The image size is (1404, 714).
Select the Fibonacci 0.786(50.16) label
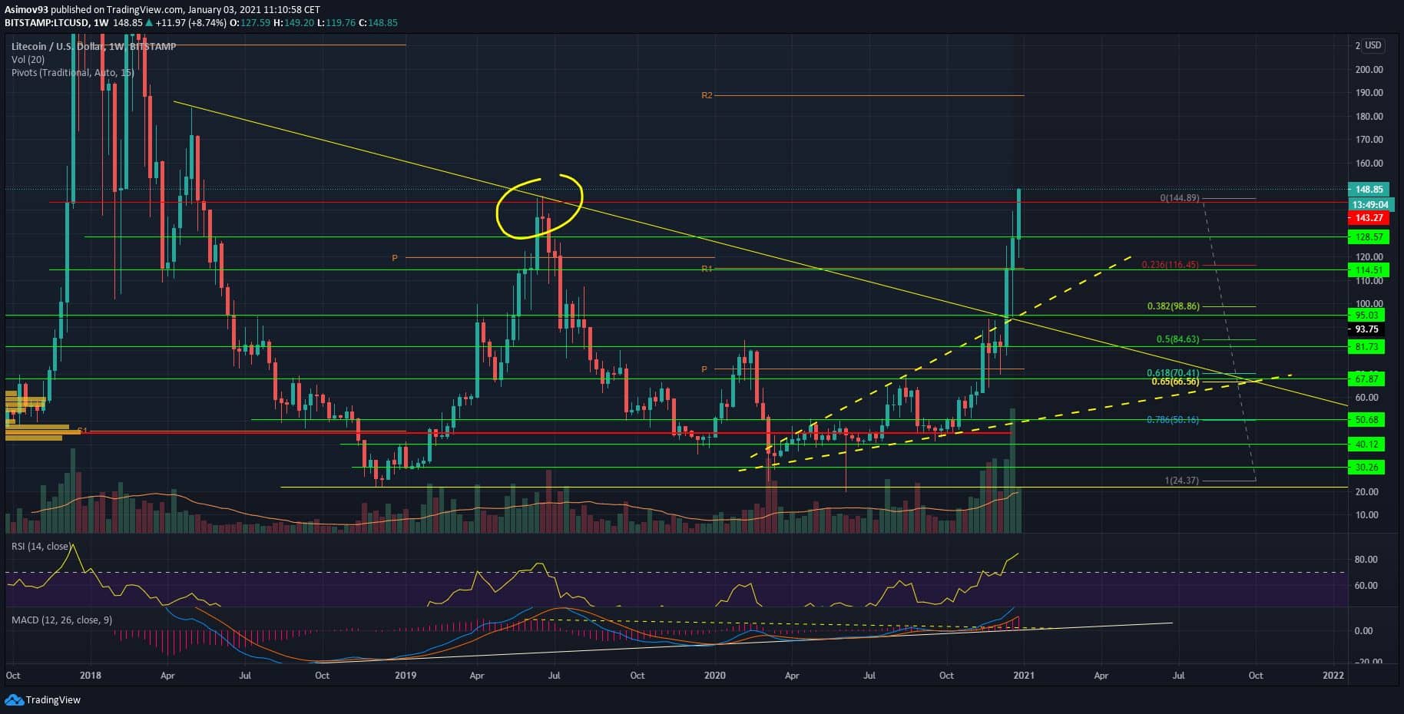(x=1173, y=420)
